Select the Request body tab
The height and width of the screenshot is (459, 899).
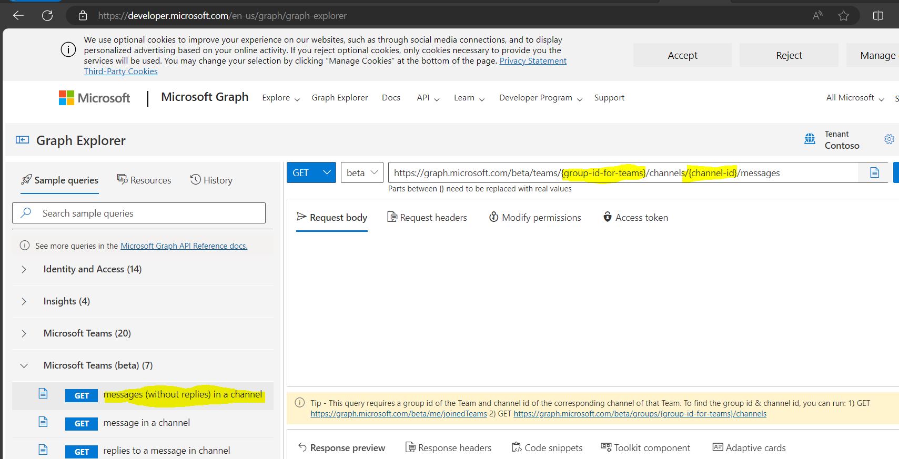[x=332, y=218]
